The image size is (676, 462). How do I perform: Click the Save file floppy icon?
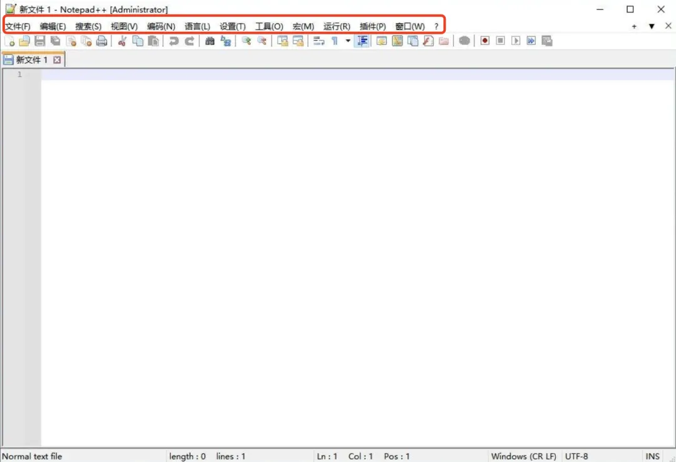tap(40, 41)
